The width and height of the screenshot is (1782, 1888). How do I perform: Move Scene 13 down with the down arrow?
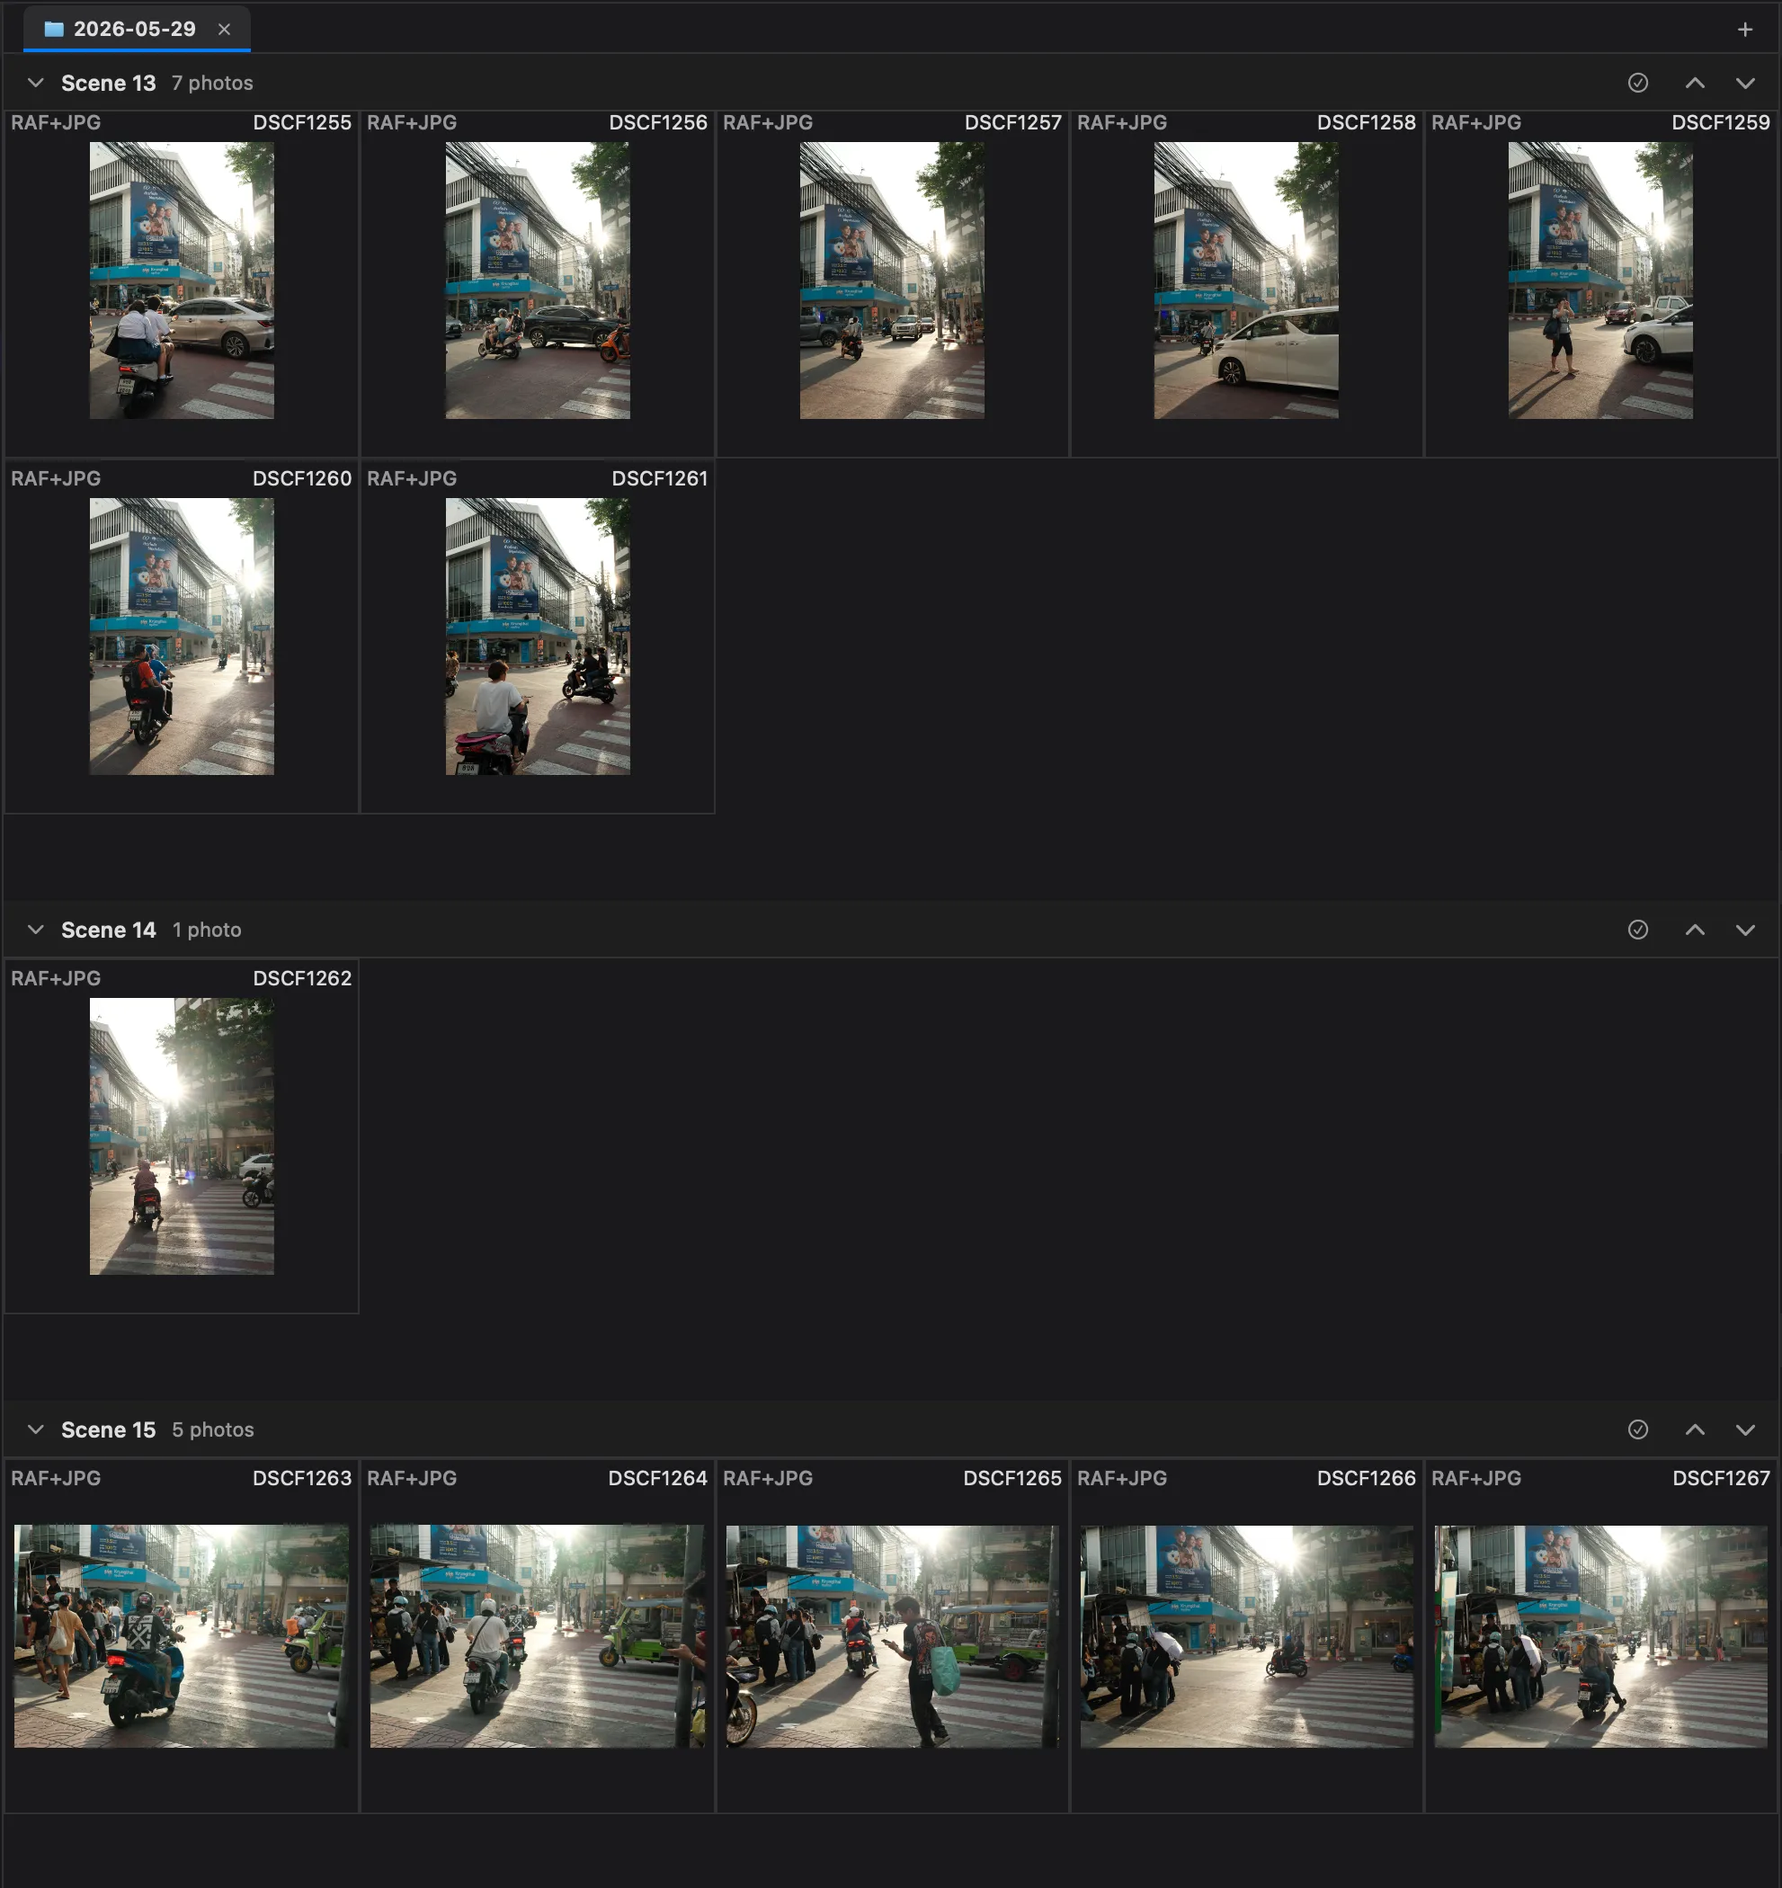click(1745, 83)
